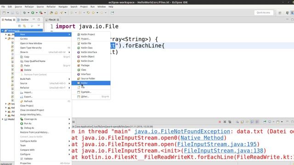Select Close Project in the context menu

coord(43,106)
